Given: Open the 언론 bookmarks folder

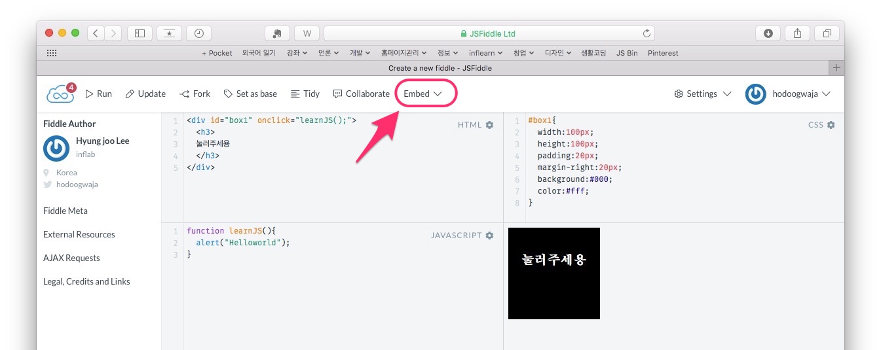Looking at the screenshot, I should (x=328, y=53).
